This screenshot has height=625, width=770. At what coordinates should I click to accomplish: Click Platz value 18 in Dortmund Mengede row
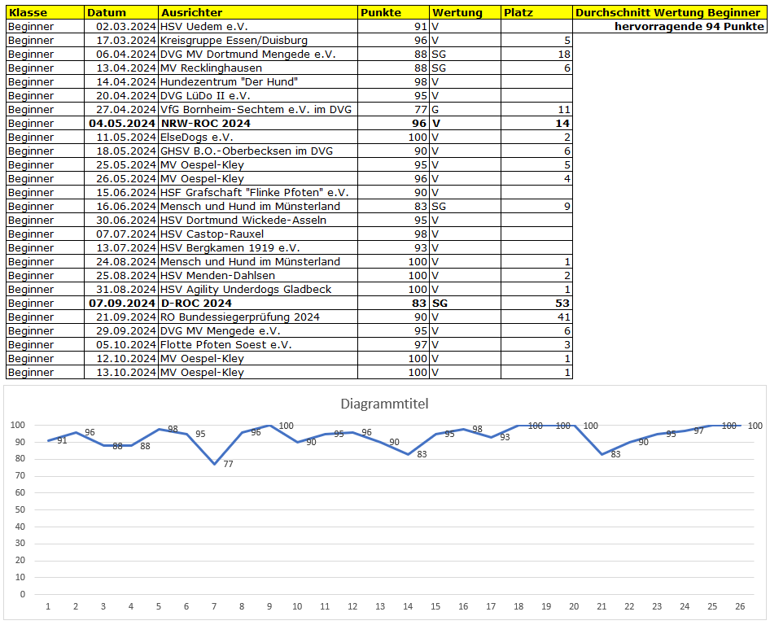point(536,54)
